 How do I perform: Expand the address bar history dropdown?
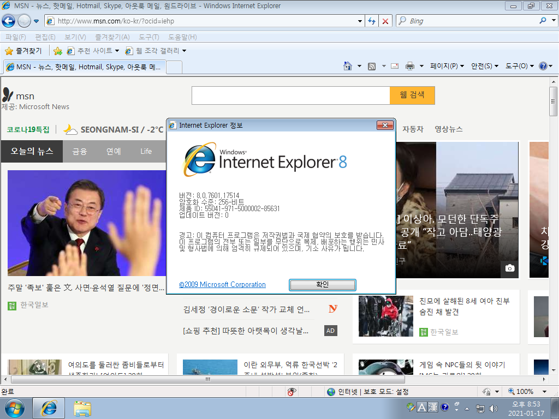coord(360,21)
